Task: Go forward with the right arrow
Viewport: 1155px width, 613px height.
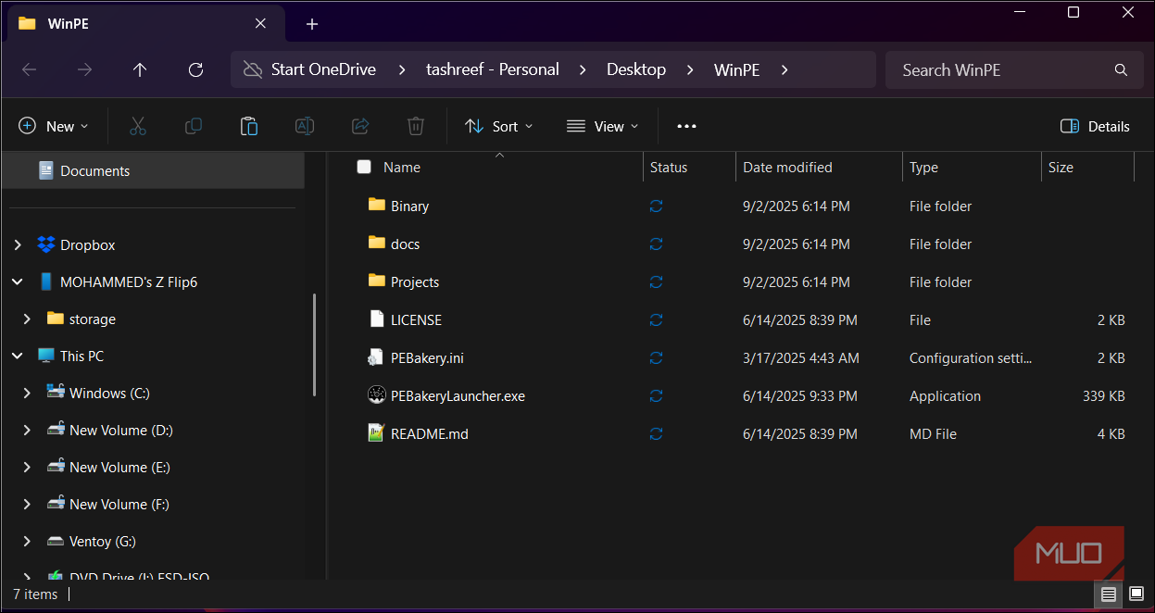Action: 84,69
